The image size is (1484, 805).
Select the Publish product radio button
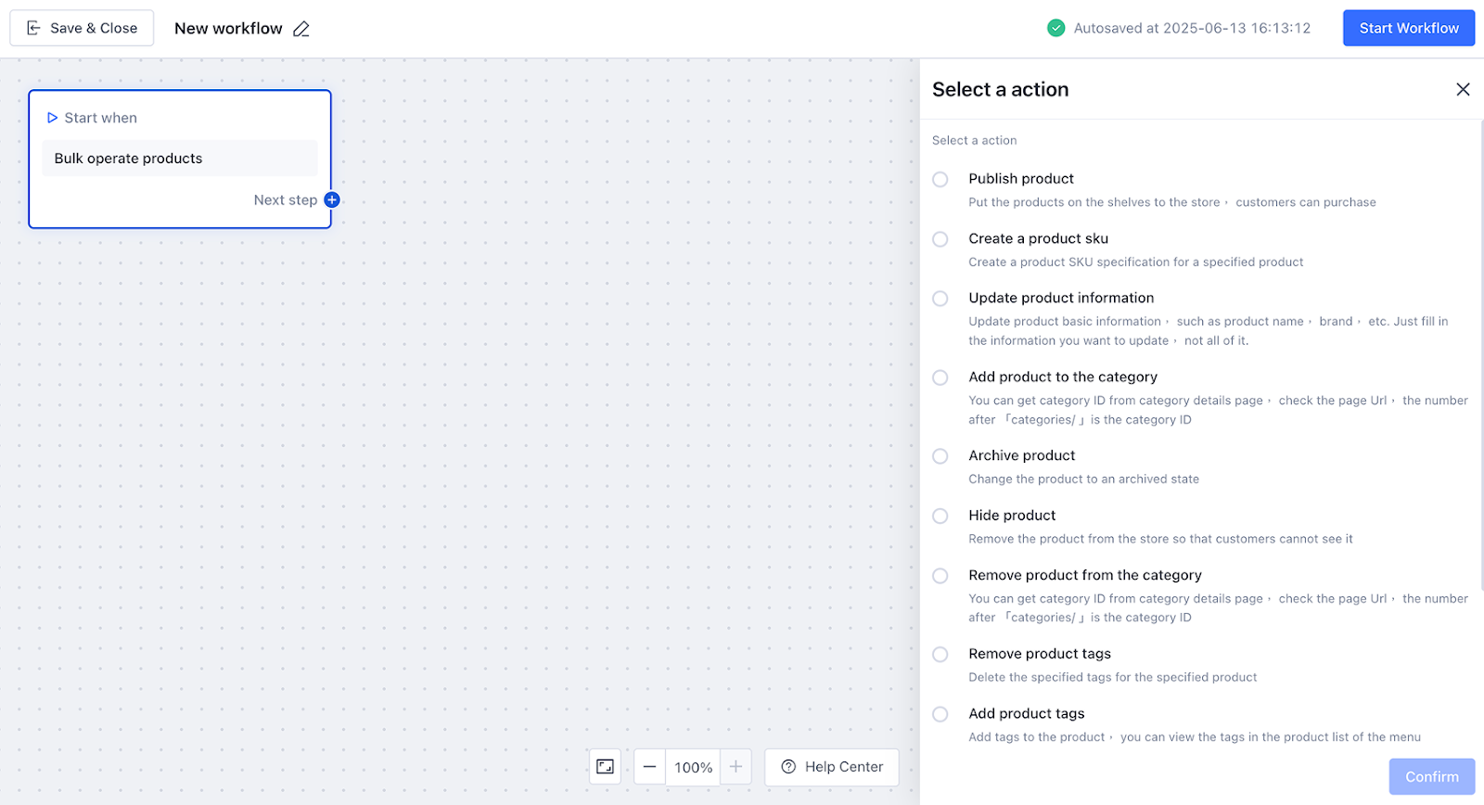pyautogui.click(x=940, y=179)
